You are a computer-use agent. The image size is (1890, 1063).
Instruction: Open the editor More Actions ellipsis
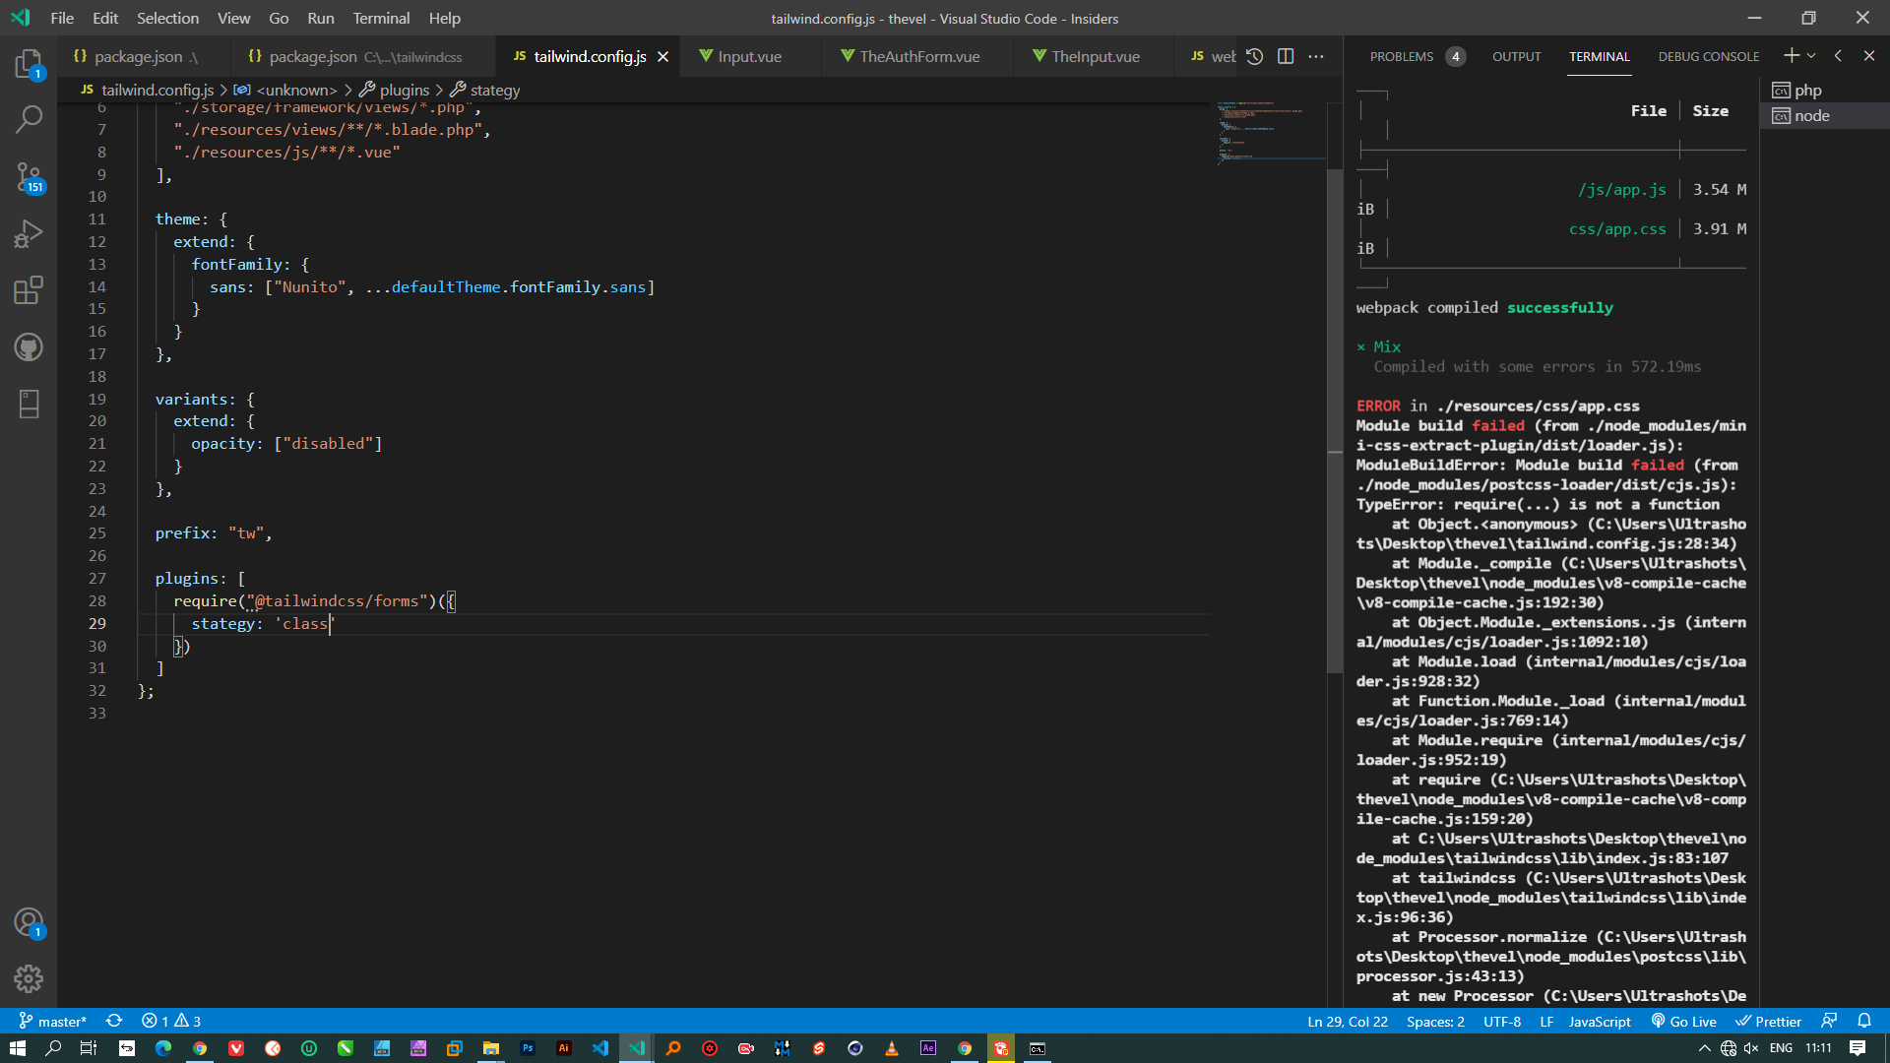1316,56
